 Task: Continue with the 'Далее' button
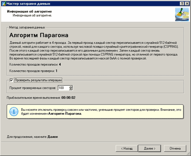pyautogui.click(x=149, y=148)
